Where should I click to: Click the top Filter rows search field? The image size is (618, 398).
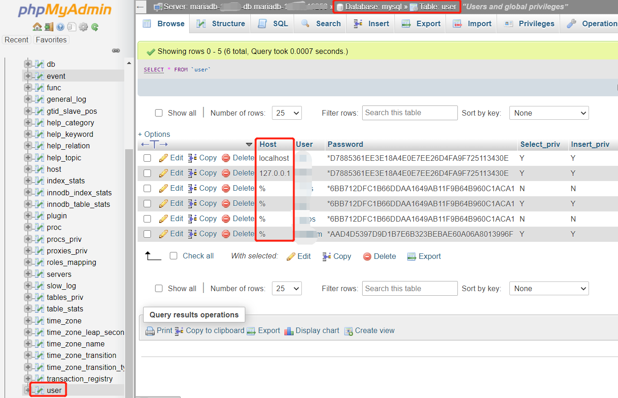410,113
